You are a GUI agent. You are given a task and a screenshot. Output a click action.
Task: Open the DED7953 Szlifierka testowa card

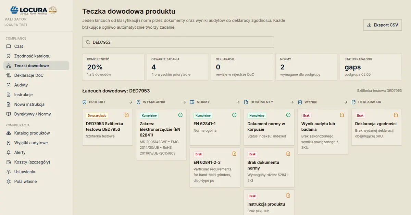[x=108, y=127]
